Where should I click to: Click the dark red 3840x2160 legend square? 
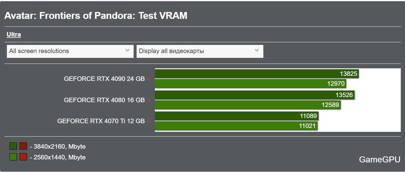23,146
